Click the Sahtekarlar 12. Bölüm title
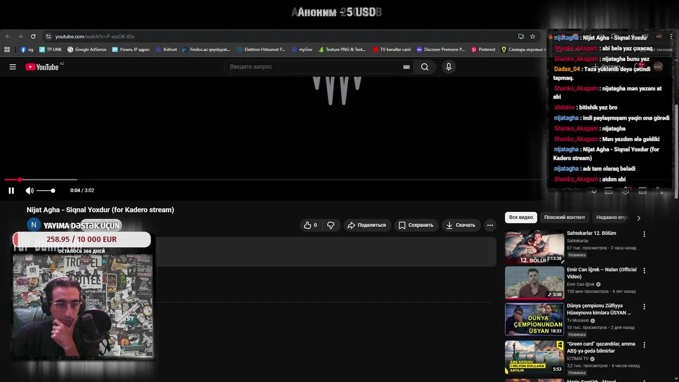Image resolution: width=679 pixels, height=382 pixels. pos(591,233)
